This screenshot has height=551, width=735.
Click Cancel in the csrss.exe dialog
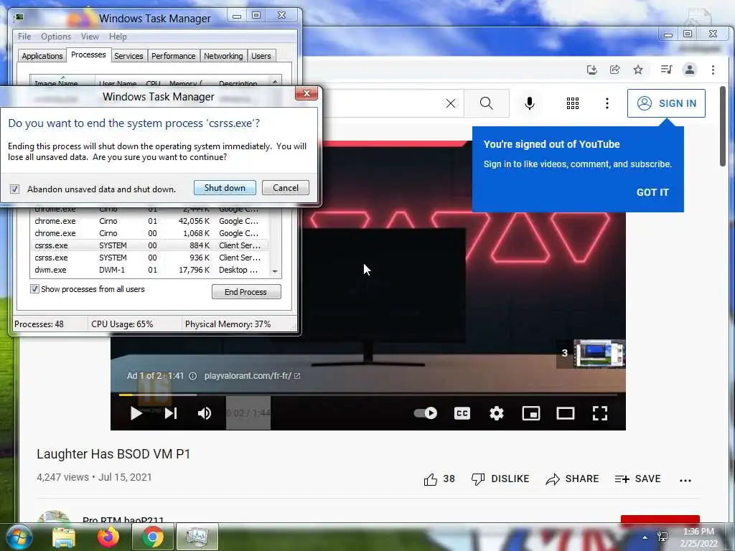[x=286, y=188]
